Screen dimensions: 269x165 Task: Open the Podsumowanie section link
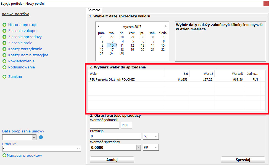click(x=22, y=67)
